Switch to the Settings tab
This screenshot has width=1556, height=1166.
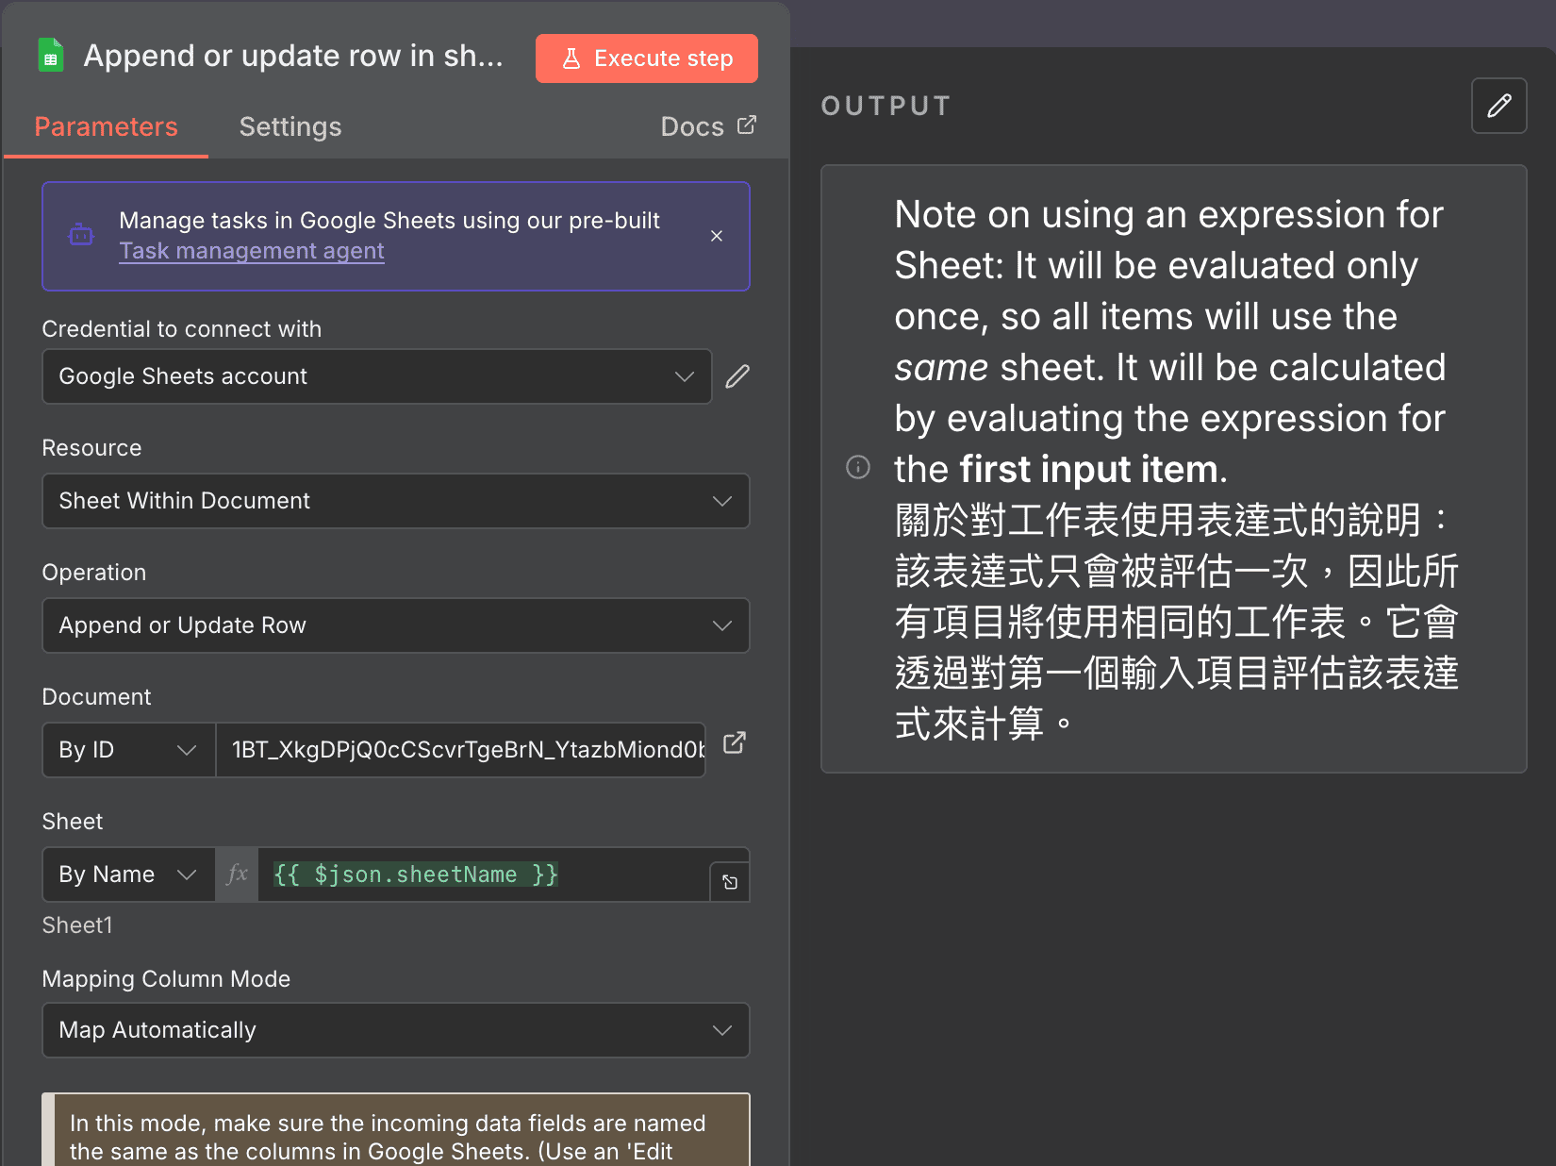pyautogui.click(x=290, y=126)
